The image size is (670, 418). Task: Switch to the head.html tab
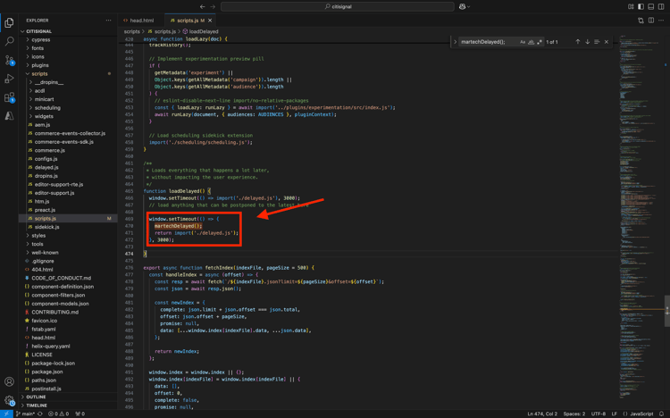[141, 20]
